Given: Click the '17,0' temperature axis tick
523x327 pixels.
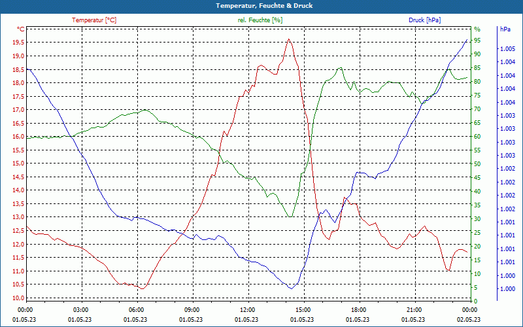Looking at the screenshot, I should [18, 110].
